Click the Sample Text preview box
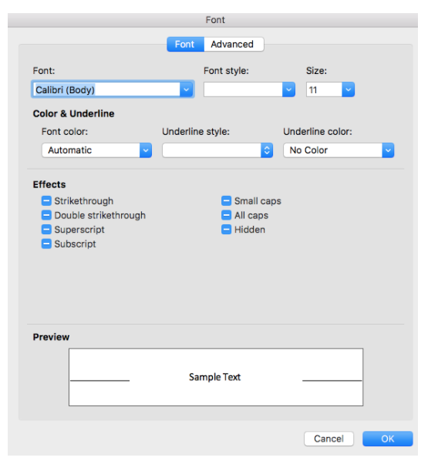 pos(216,377)
